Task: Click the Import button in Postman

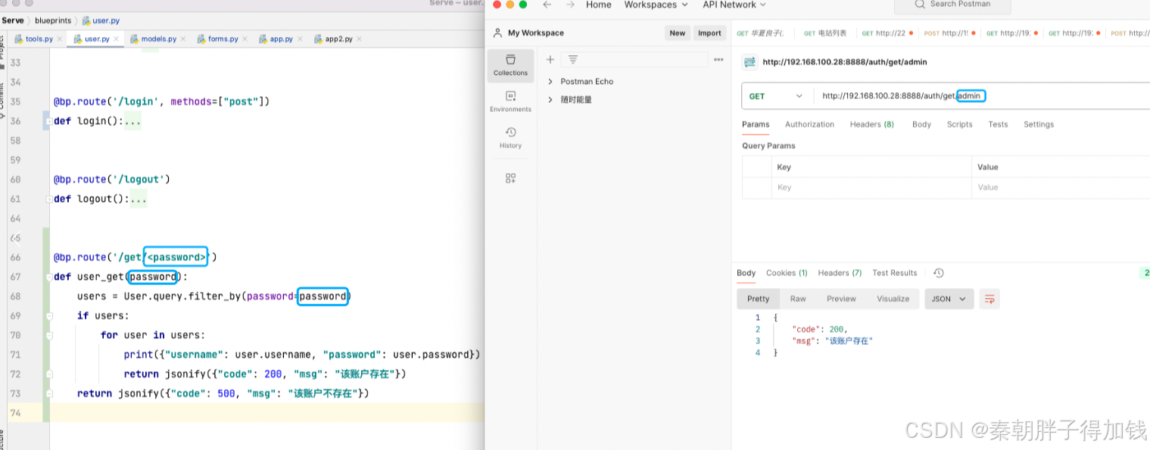Action: [709, 33]
